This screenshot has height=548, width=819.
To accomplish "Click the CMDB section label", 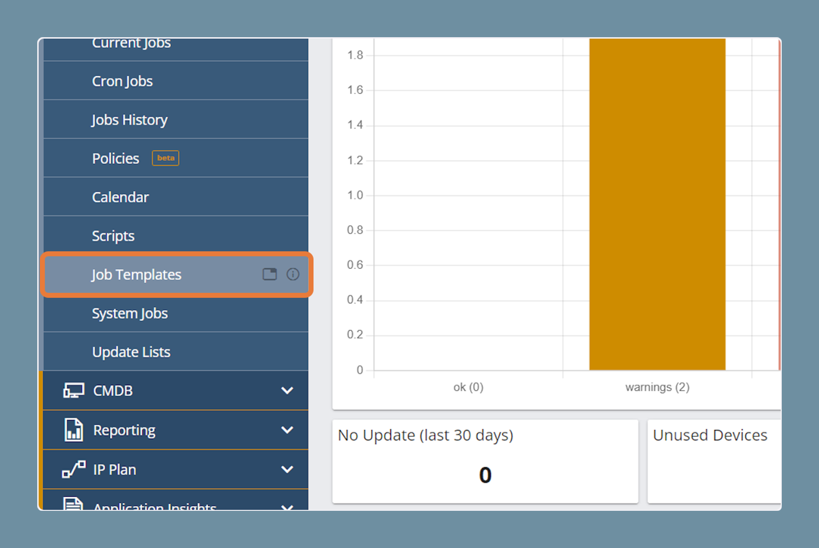I will pos(113,391).
